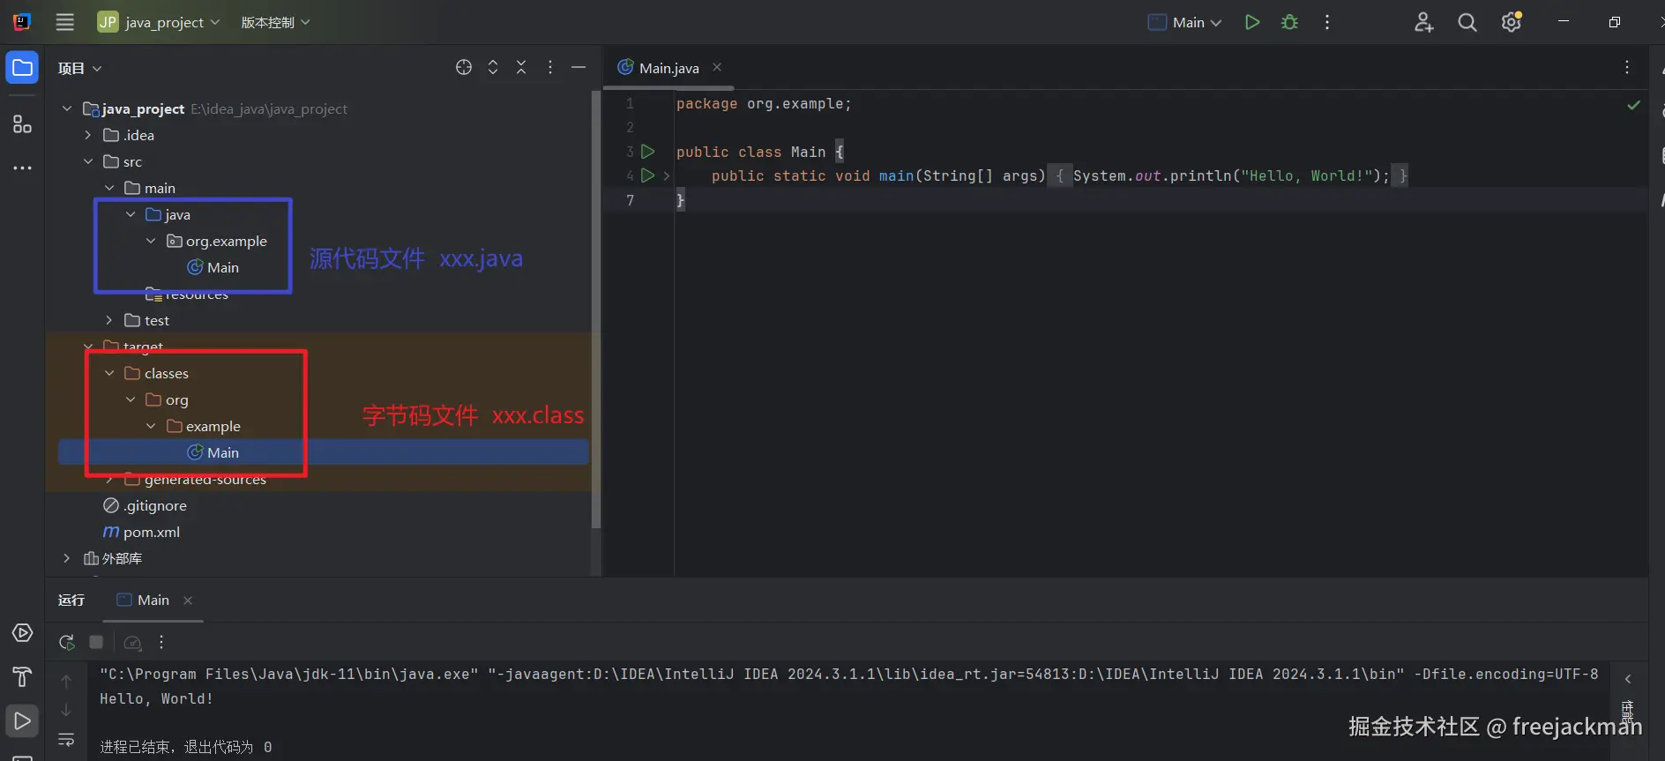Select the Main tab in run panel
Viewport: 1665px width, 761px height.
point(153,601)
